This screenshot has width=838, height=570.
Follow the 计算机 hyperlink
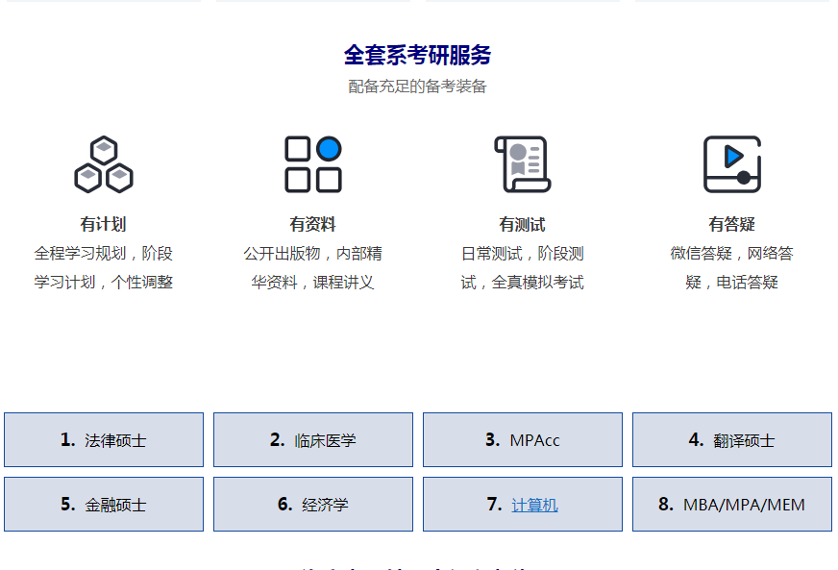point(534,505)
